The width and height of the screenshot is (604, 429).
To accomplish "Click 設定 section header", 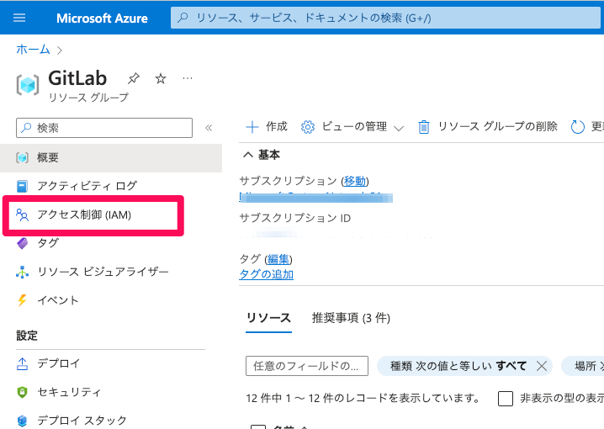I will point(27,336).
